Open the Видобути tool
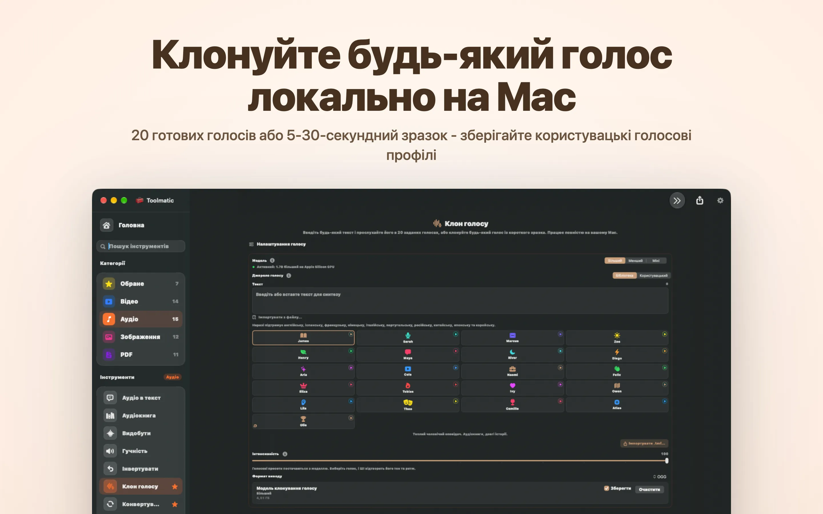Image resolution: width=823 pixels, height=514 pixels. click(x=141, y=433)
